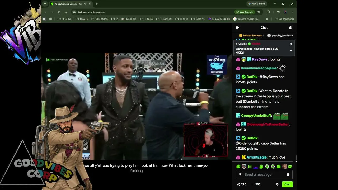This screenshot has height=190, width=338.
Task: Go back with the browser back arrow
Action: [x=46, y=12]
